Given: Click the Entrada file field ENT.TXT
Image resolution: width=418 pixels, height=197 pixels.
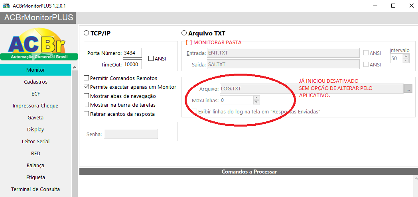Looking at the screenshot, I should (283, 53).
